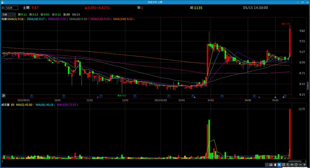Click the lock icon in title bar
The image size is (310, 168).
tap(2, 2)
